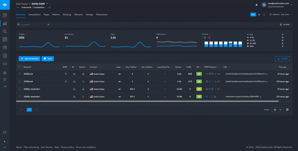This screenshot has height=151, width=298.
Task: Open the trending arrow sidebar icon
Action: tap(5, 87)
